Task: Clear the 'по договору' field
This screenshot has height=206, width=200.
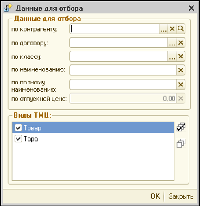Action: point(180,43)
